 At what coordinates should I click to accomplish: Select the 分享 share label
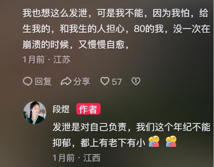tap(82, 82)
